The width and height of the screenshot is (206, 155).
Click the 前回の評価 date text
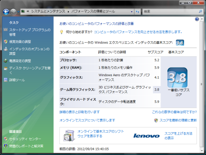[84, 149]
